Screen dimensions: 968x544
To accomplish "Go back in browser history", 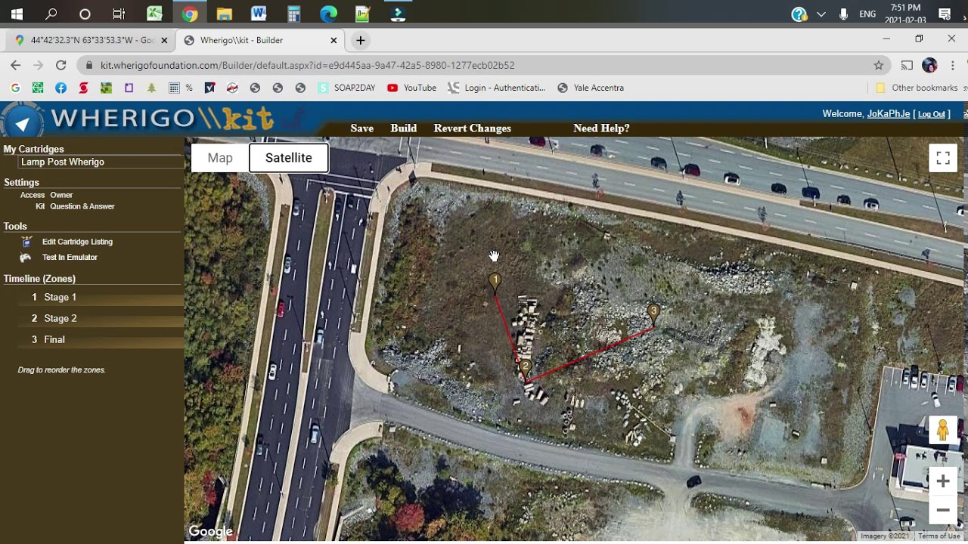I will 15,66.
